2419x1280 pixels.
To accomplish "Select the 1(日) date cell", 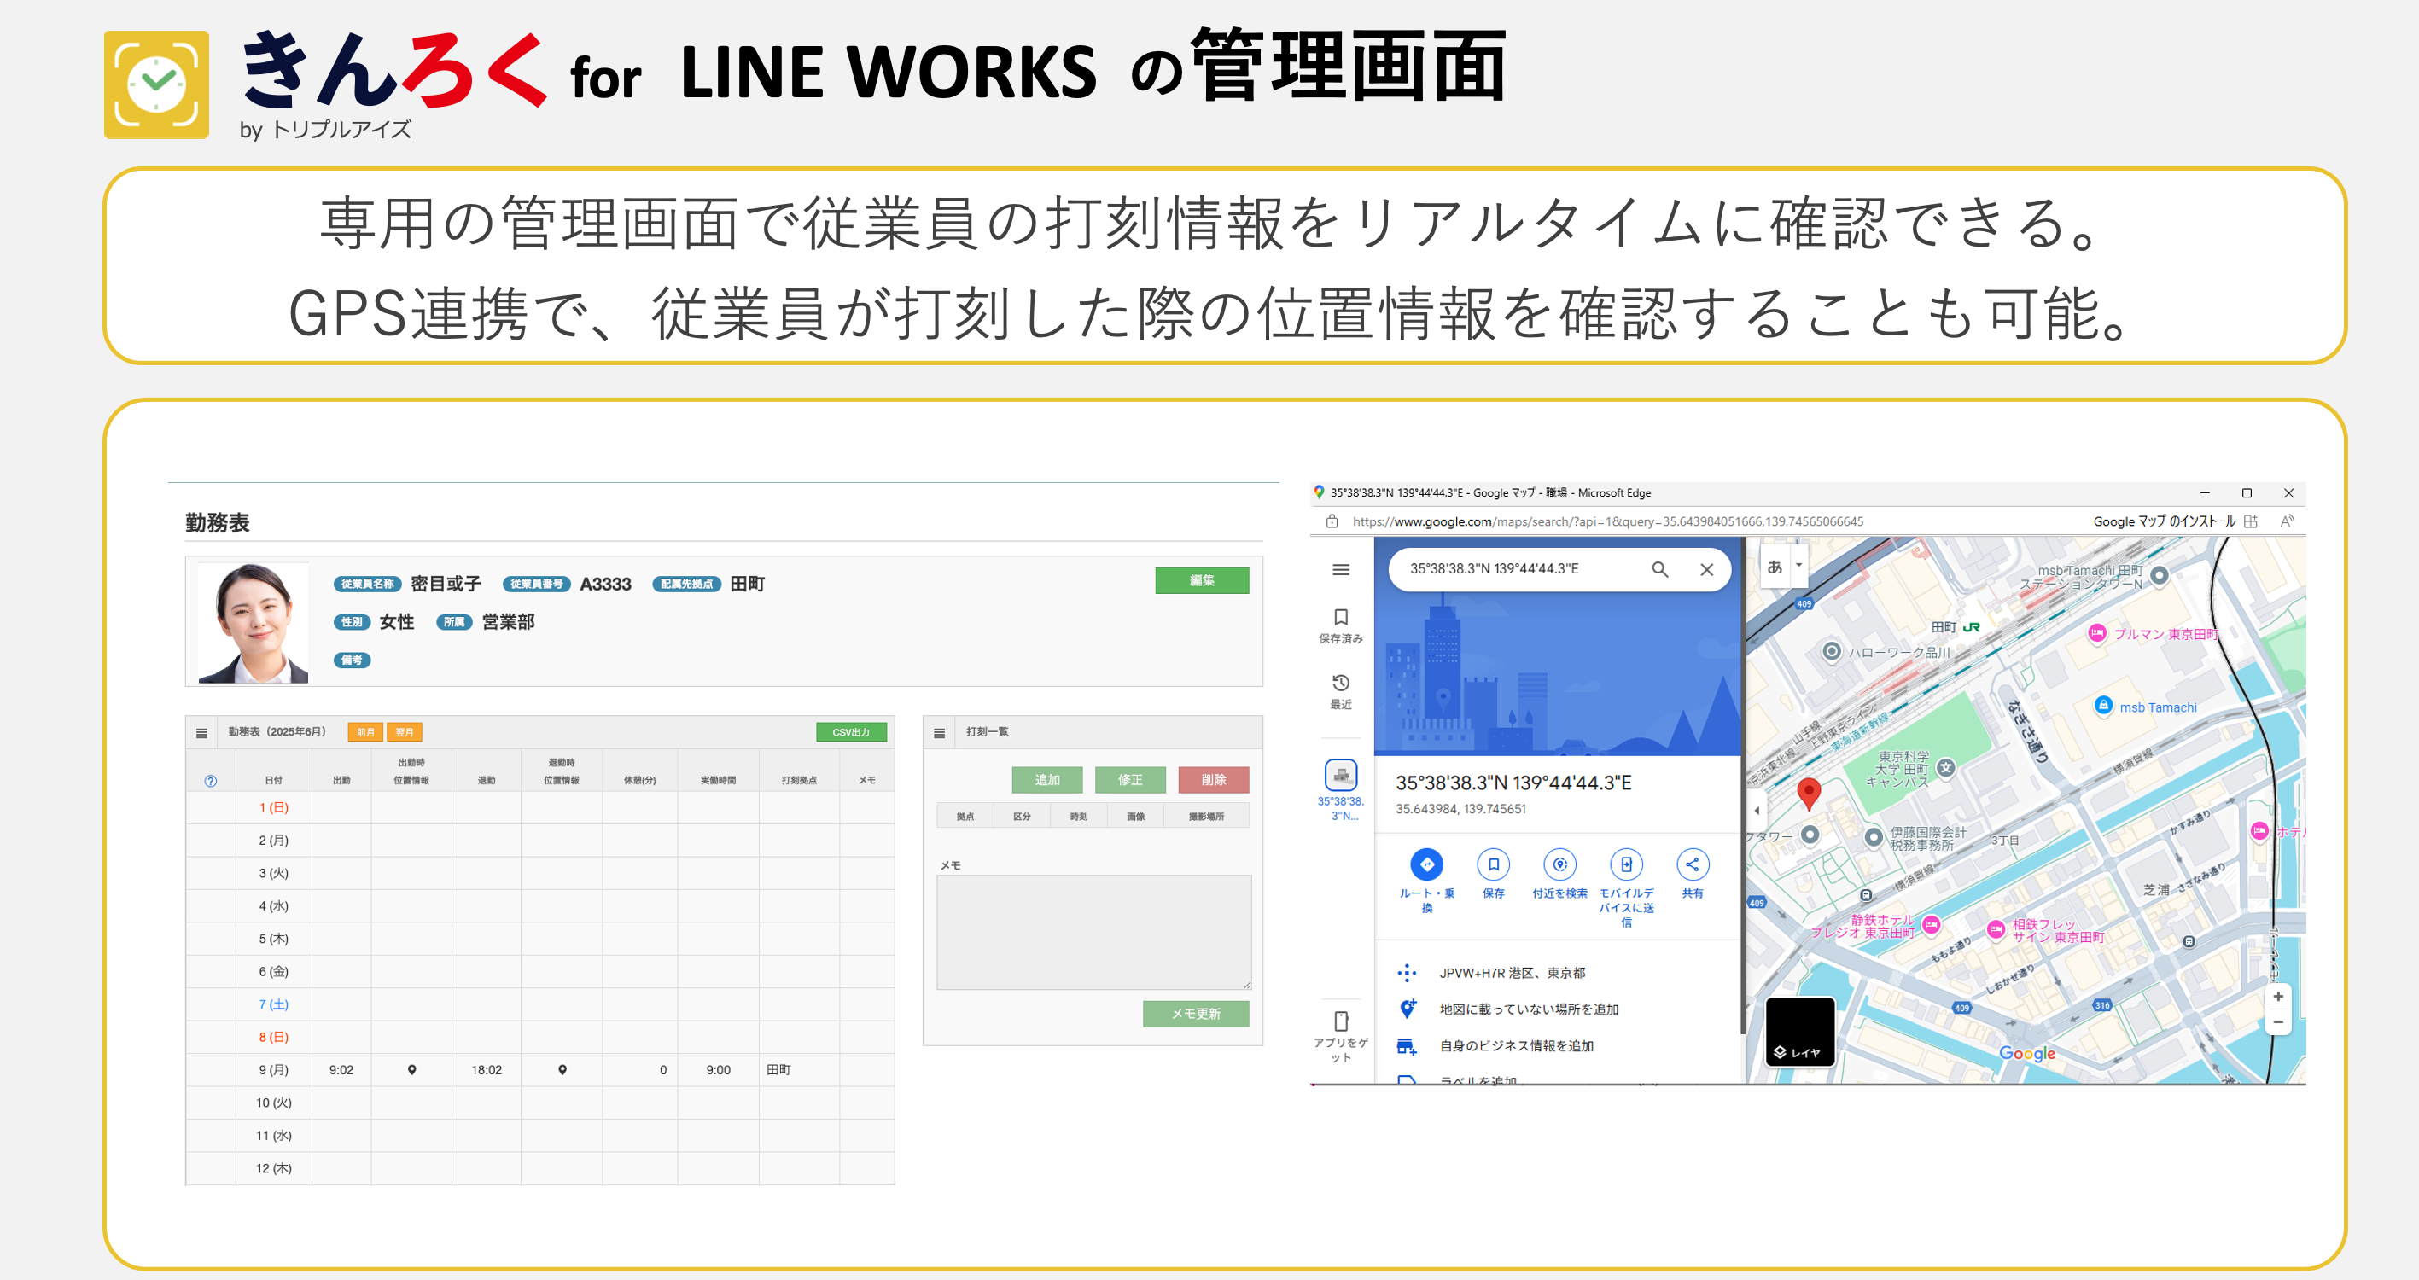I will [x=273, y=807].
